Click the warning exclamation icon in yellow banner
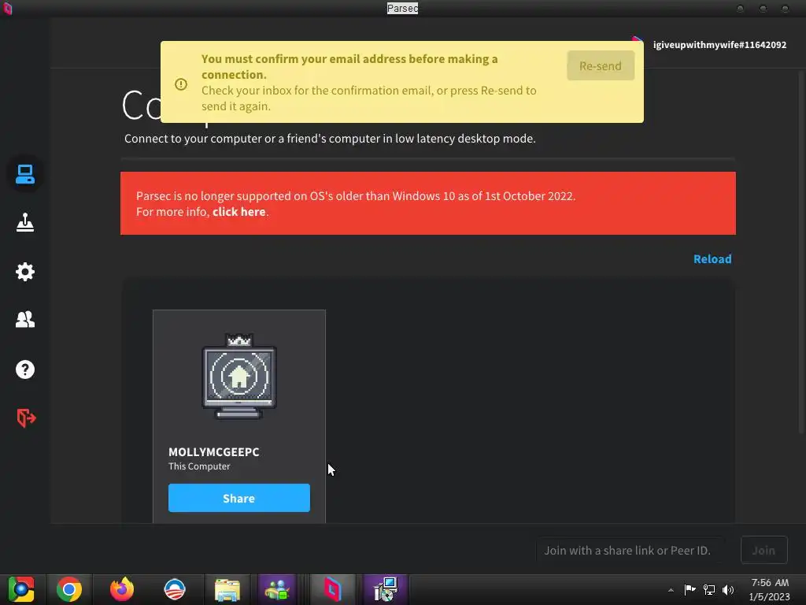Viewport: 806px width, 605px height. tap(181, 84)
